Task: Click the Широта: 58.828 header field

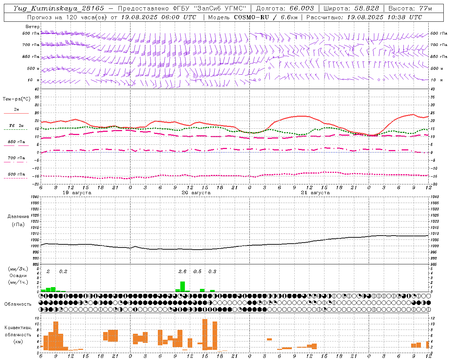Action: (351, 8)
